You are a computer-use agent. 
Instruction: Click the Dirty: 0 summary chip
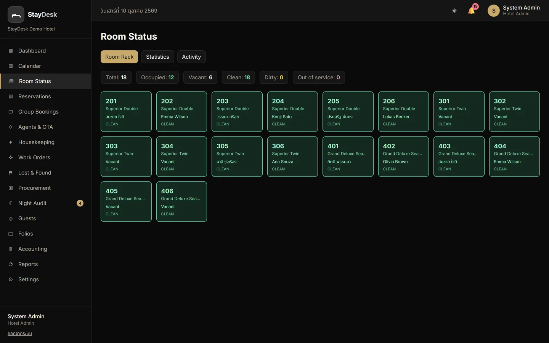click(x=274, y=77)
